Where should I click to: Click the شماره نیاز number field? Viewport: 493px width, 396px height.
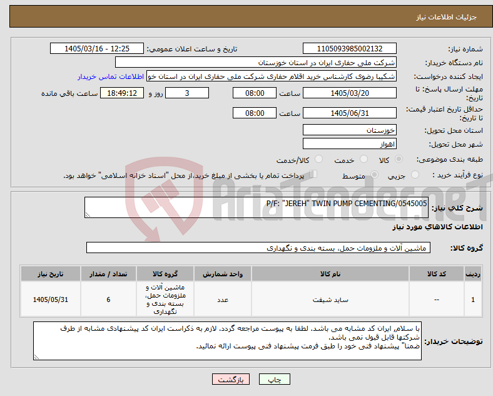(349, 48)
